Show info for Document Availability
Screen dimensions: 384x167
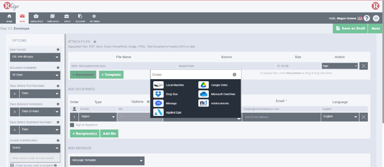[58, 68]
